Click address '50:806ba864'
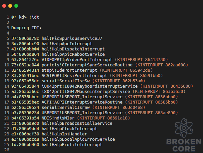The width and height of the screenshot is (203, 153). point(25,54)
